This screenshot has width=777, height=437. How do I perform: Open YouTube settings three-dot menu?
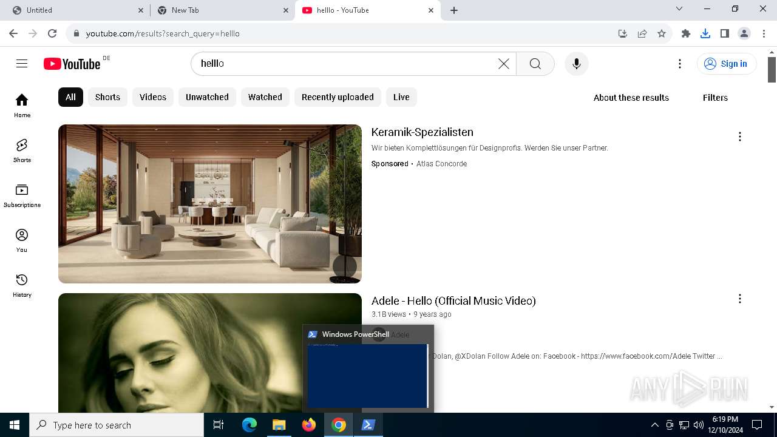pos(680,64)
